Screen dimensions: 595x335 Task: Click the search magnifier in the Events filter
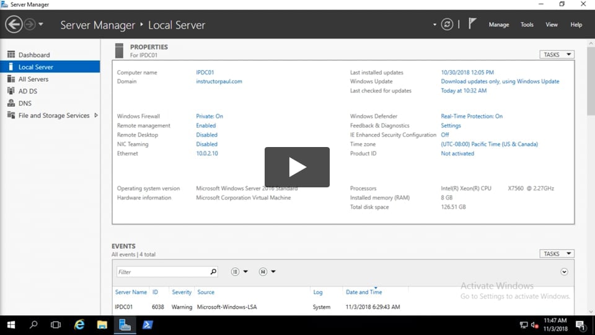(213, 272)
